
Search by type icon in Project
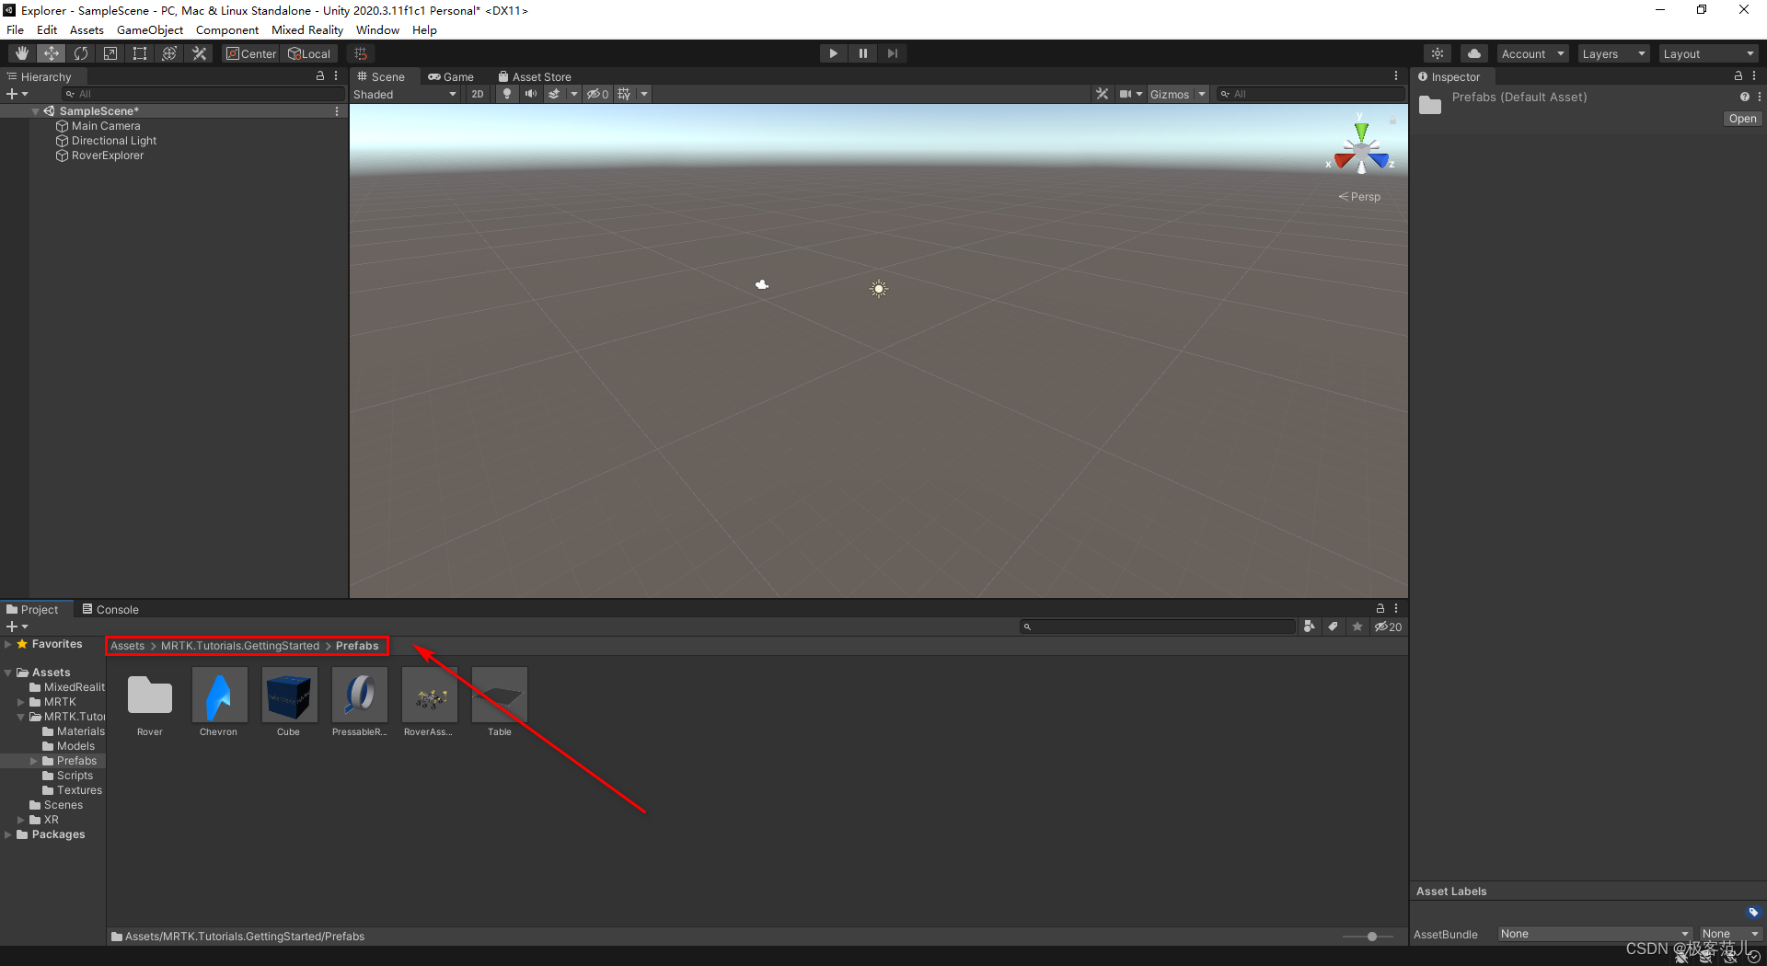tap(1309, 627)
